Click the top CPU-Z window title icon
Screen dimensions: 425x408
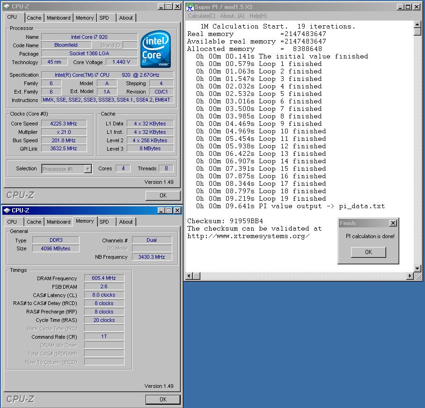click(7, 6)
